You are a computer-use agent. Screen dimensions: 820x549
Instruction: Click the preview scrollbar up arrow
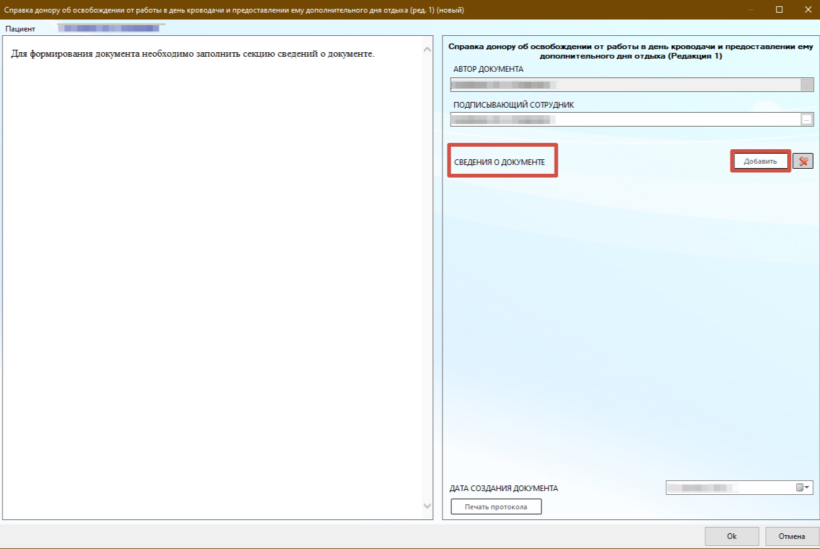(x=427, y=49)
